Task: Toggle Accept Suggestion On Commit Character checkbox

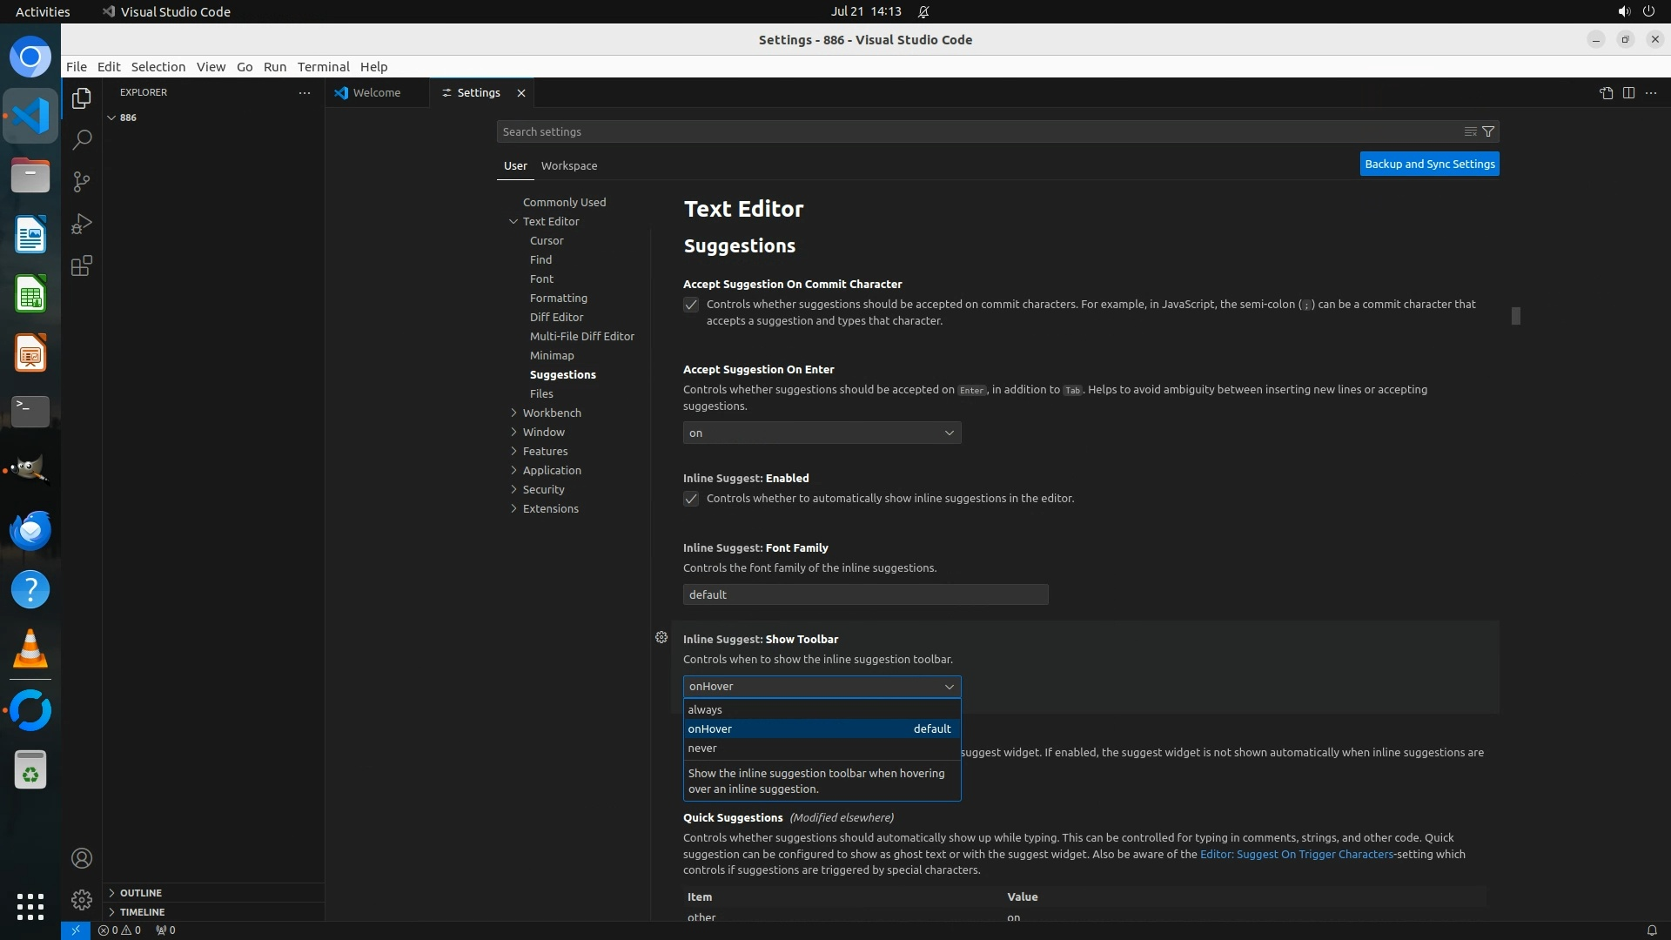Action: (691, 305)
